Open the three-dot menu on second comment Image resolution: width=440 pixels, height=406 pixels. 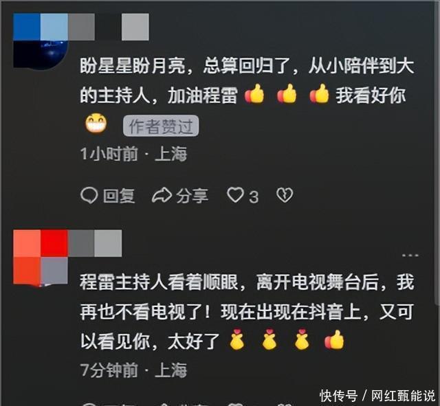[x=410, y=256]
